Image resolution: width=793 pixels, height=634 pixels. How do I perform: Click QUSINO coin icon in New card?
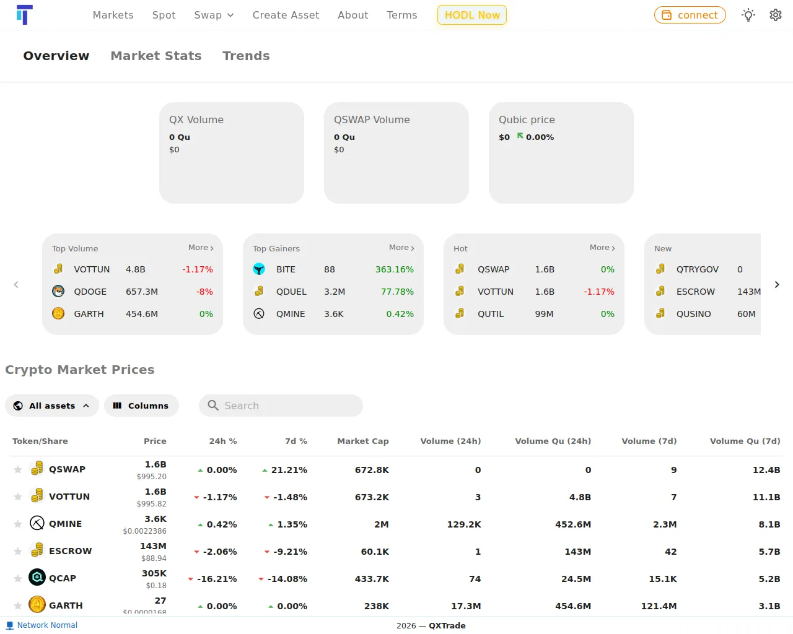(660, 314)
